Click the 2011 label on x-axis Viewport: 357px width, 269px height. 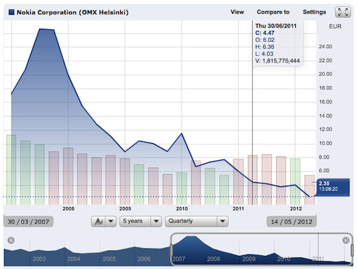238,208
